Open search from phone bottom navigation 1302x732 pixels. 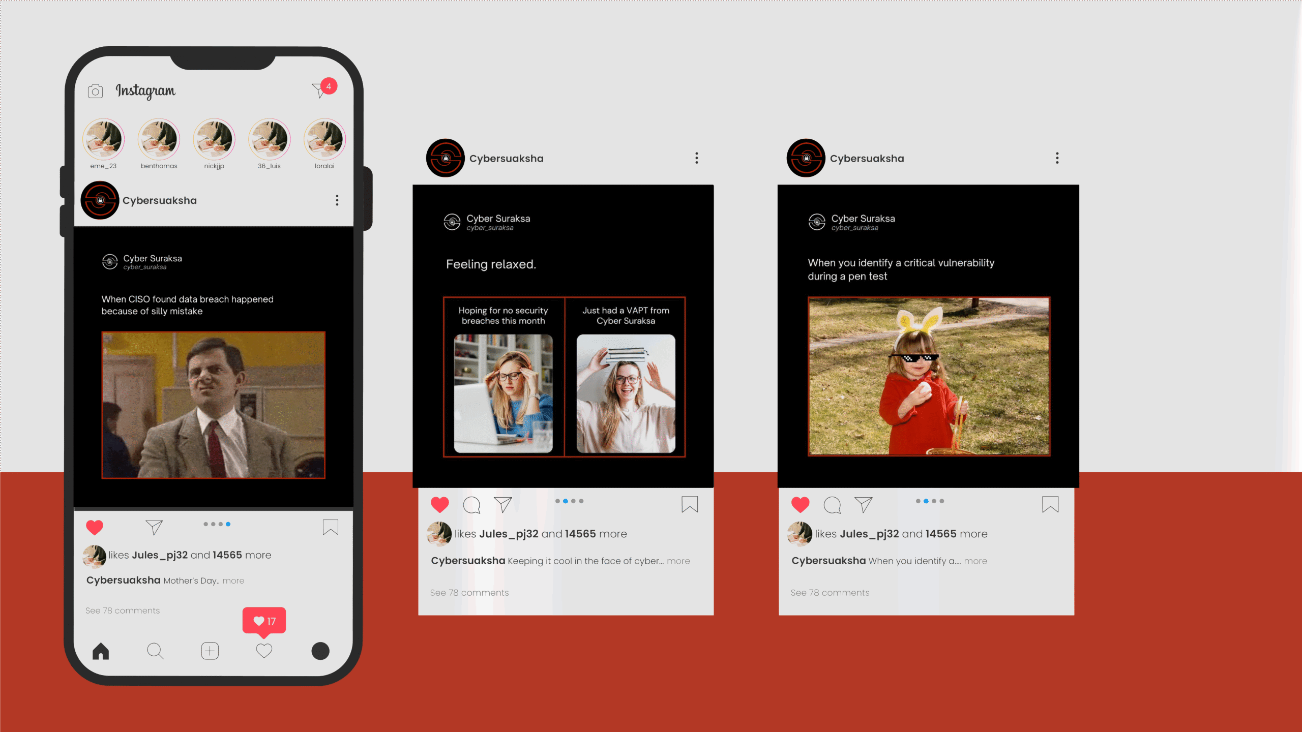pyautogui.click(x=155, y=651)
